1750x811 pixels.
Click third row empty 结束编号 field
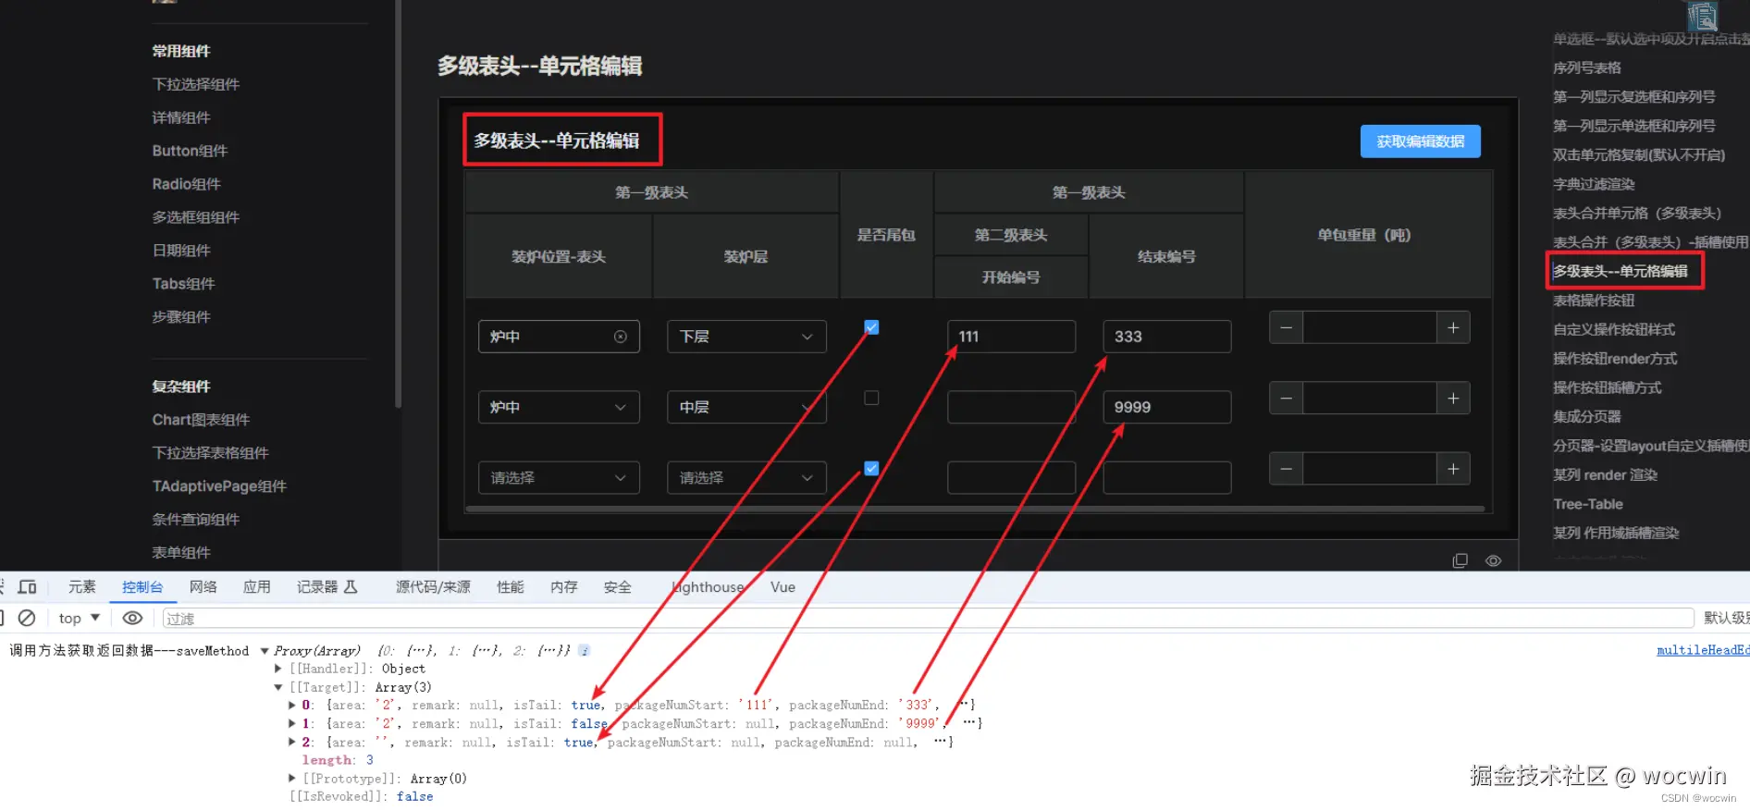click(1166, 478)
